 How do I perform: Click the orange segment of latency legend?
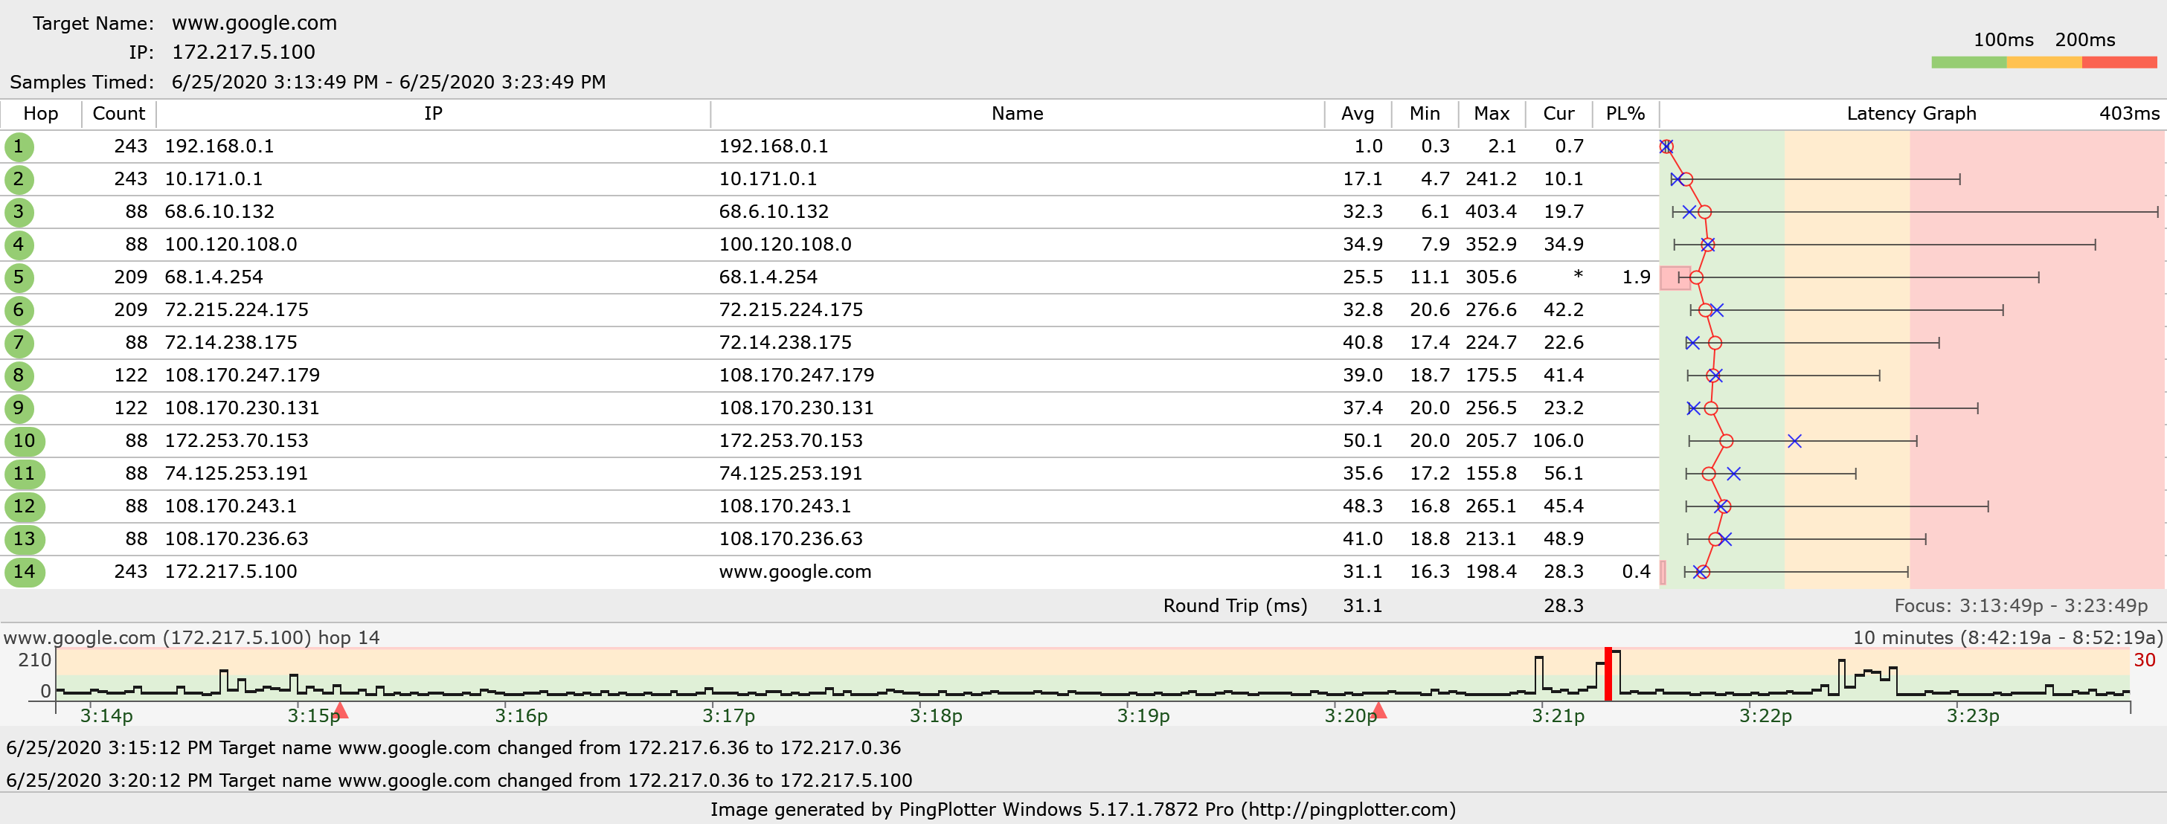(x=2044, y=62)
